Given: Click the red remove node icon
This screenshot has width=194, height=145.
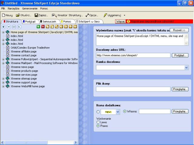Looking at the screenshot, I should 43,27.
